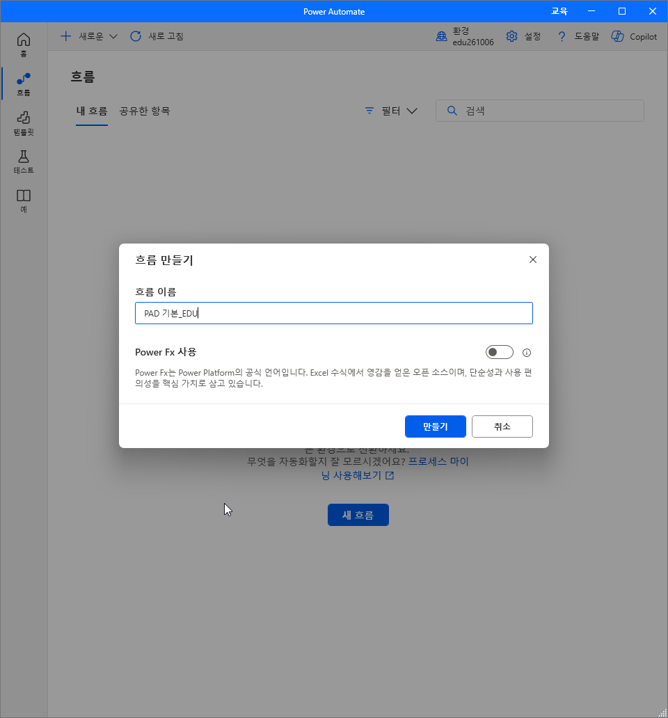Screen dimensions: 668x718
Task: Click the 만들기 button
Action: [x=435, y=426]
